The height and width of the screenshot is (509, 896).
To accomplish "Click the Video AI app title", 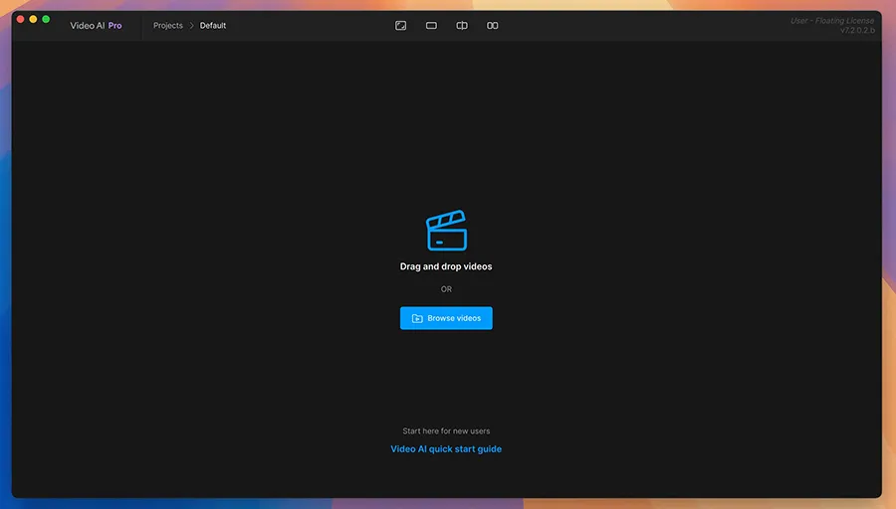I will [x=87, y=26].
